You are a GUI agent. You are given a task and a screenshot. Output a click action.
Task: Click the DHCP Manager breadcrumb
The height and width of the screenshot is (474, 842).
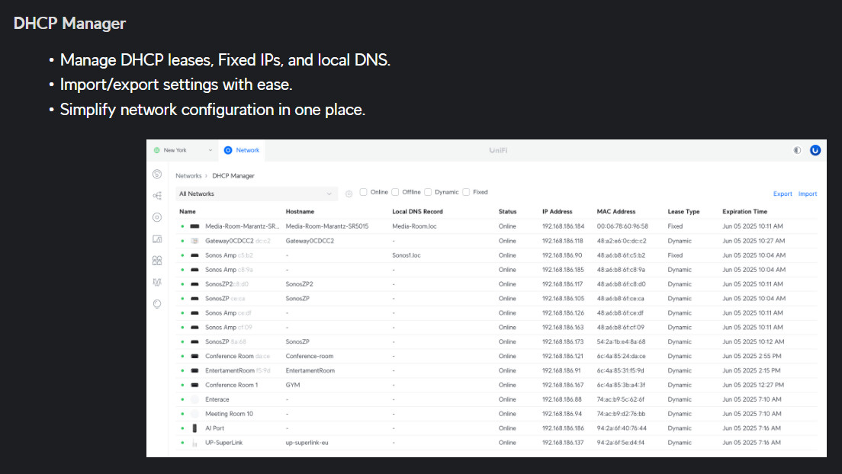(x=233, y=176)
